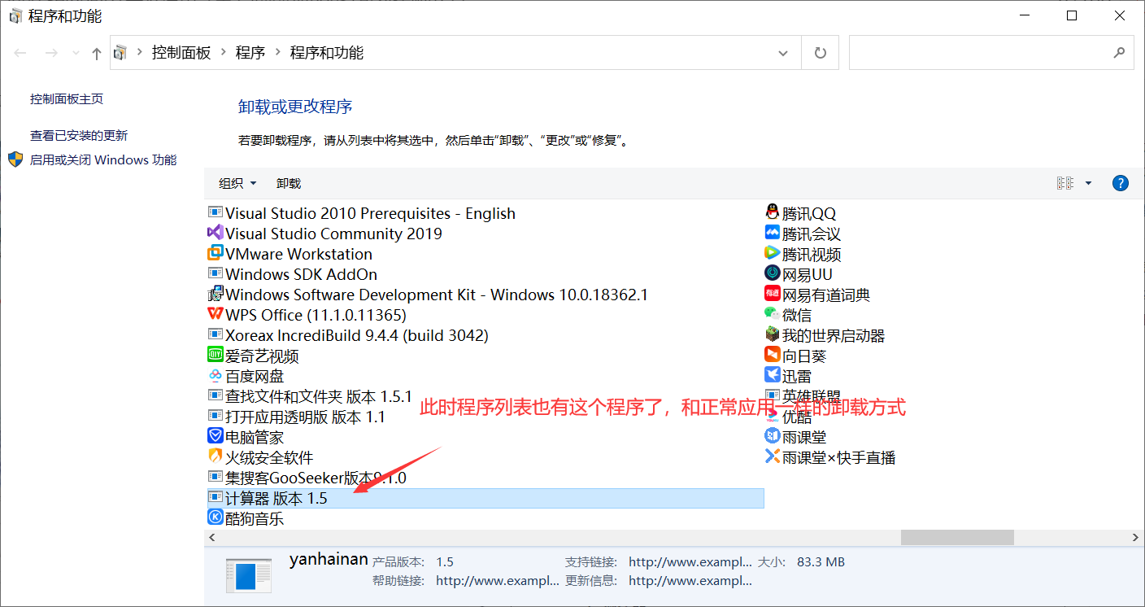The image size is (1145, 607).
Task: Select Xoreax IncrediBuild 9.4.4 entry
Action: (x=357, y=335)
